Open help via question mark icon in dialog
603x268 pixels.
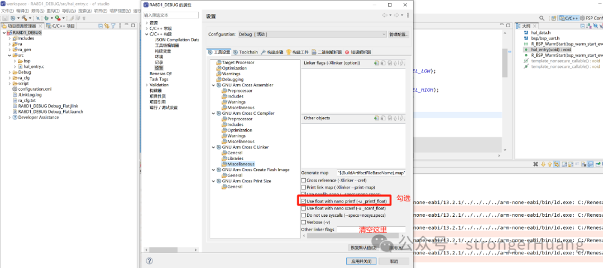(149, 261)
